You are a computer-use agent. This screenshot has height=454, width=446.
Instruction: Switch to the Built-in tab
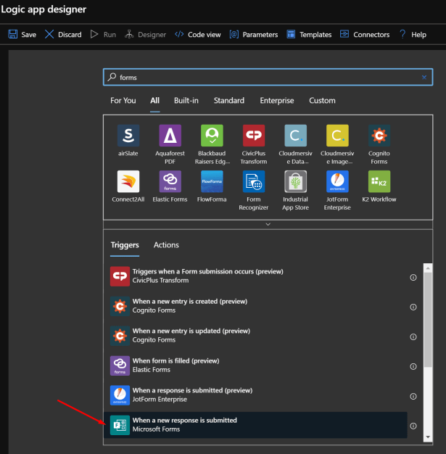[186, 101]
